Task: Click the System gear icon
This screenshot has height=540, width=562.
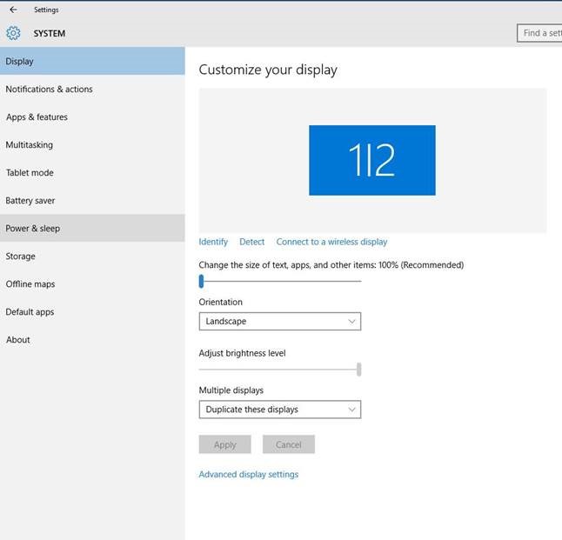Action: [x=13, y=33]
